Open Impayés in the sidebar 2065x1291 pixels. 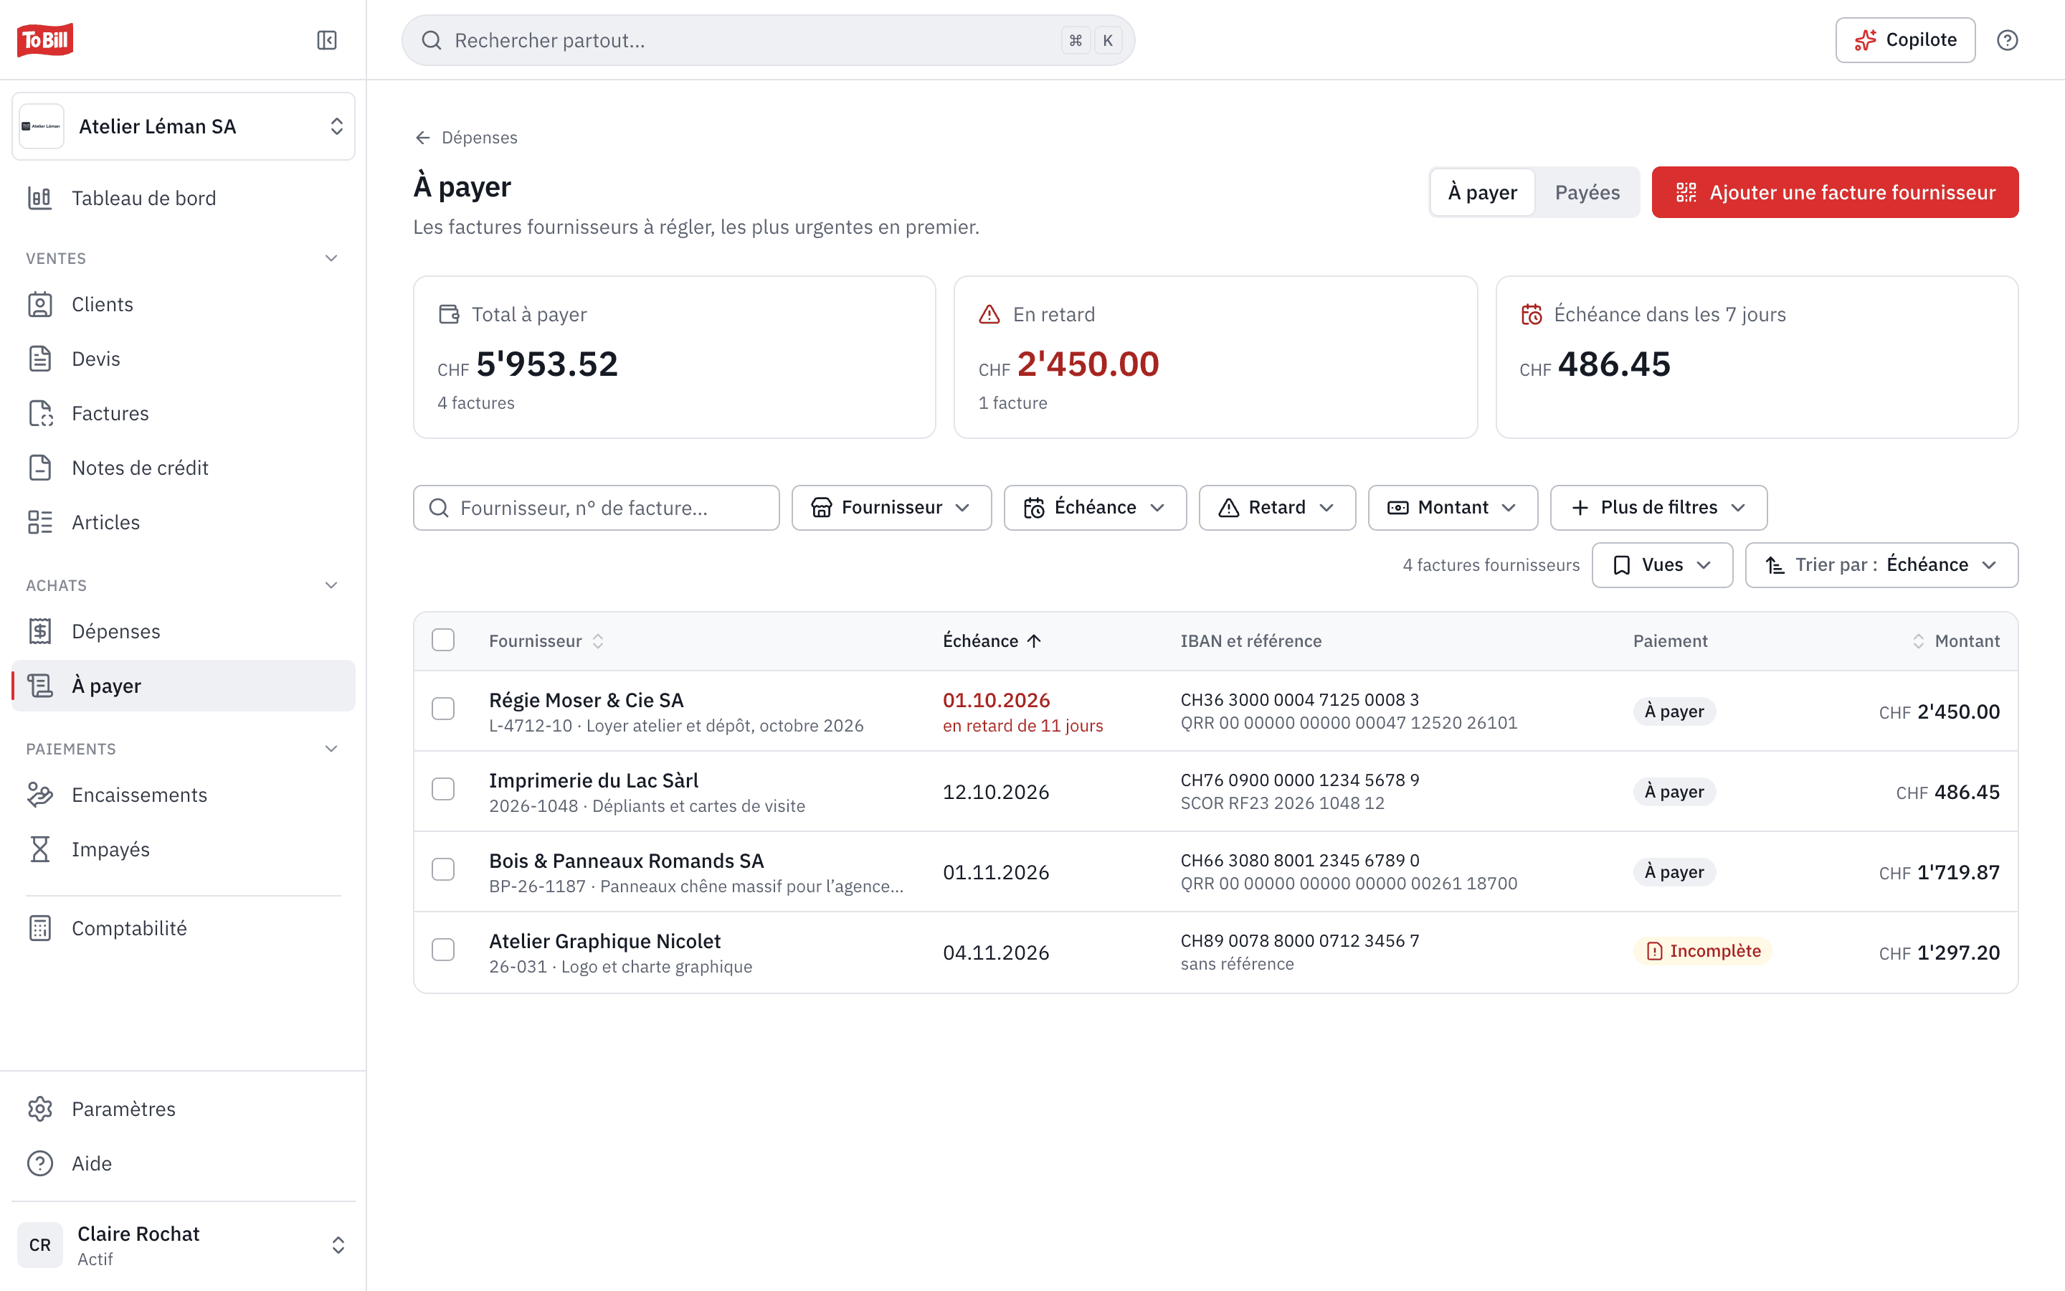click(x=184, y=850)
